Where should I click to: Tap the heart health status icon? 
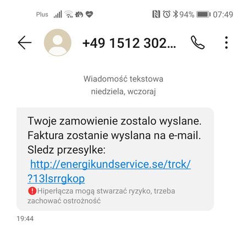[89, 14]
